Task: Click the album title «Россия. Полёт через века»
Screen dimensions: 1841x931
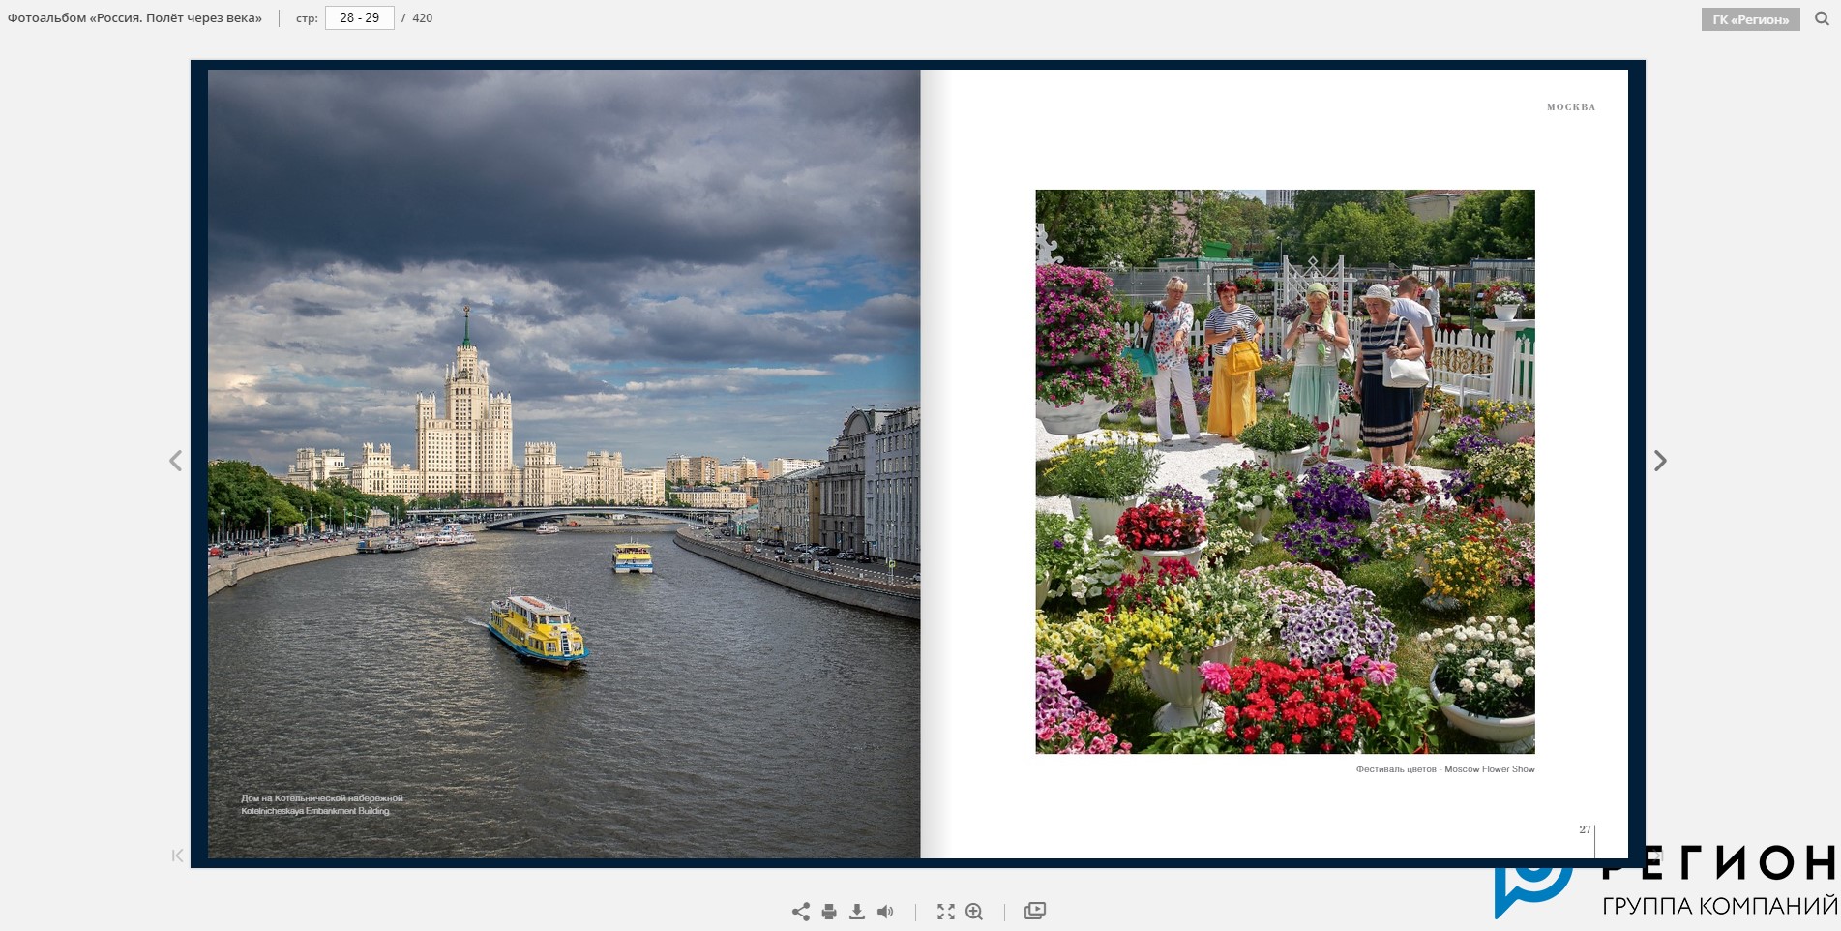Action: tap(134, 18)
